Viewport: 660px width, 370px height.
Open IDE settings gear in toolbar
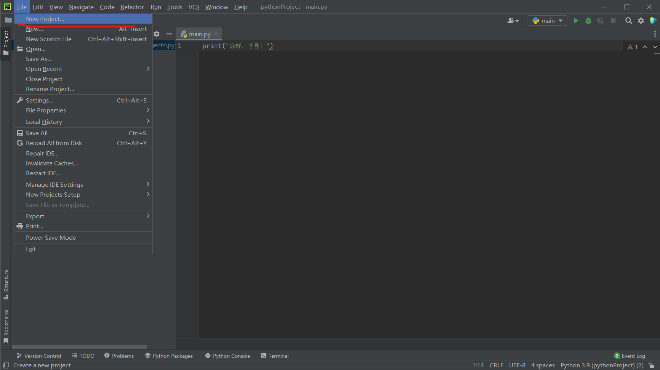641,21
